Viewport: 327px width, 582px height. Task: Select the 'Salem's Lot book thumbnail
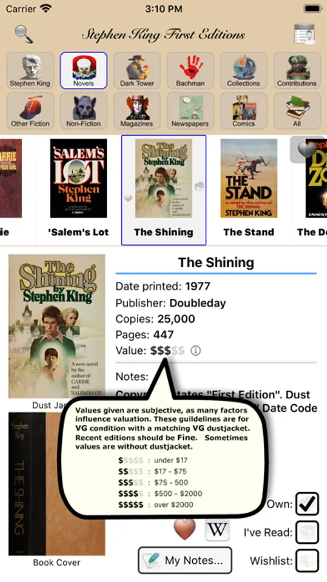click(79, 178)
